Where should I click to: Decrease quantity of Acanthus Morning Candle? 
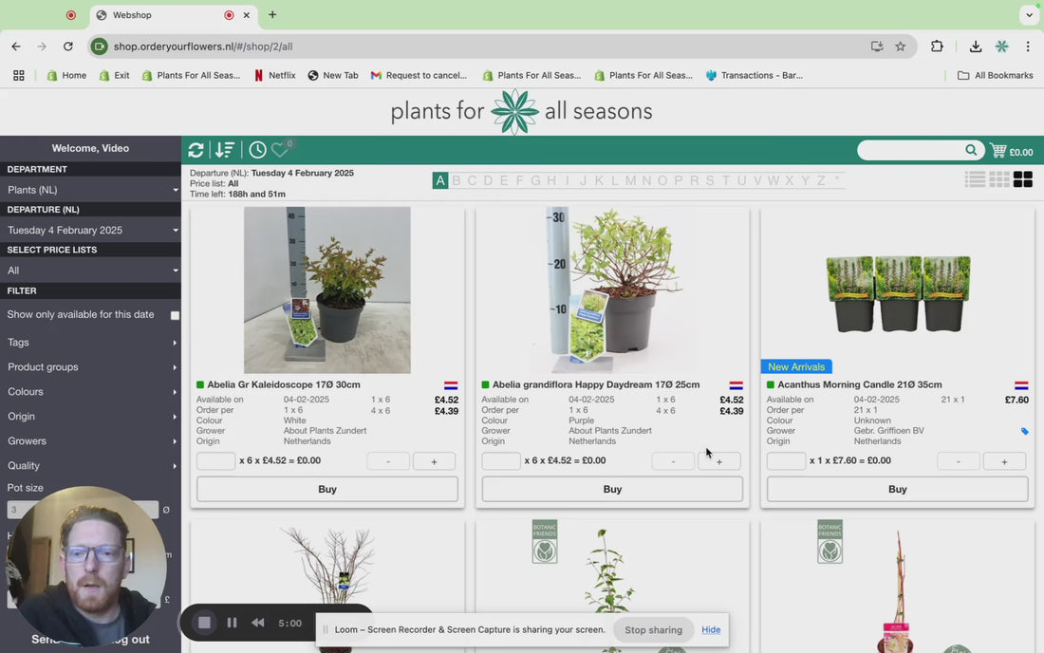coord(959,461)
